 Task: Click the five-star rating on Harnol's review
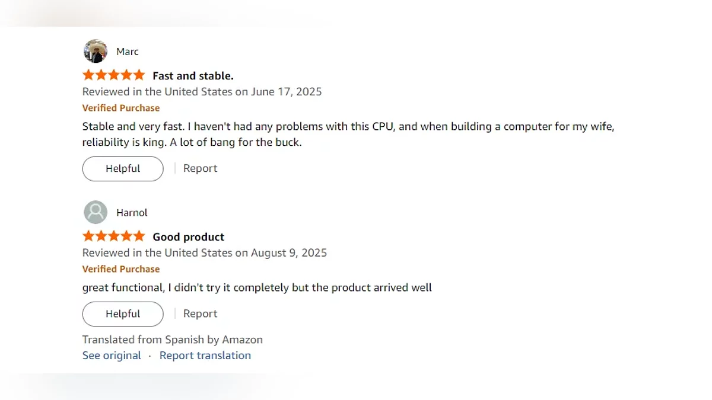pos(113,236)
